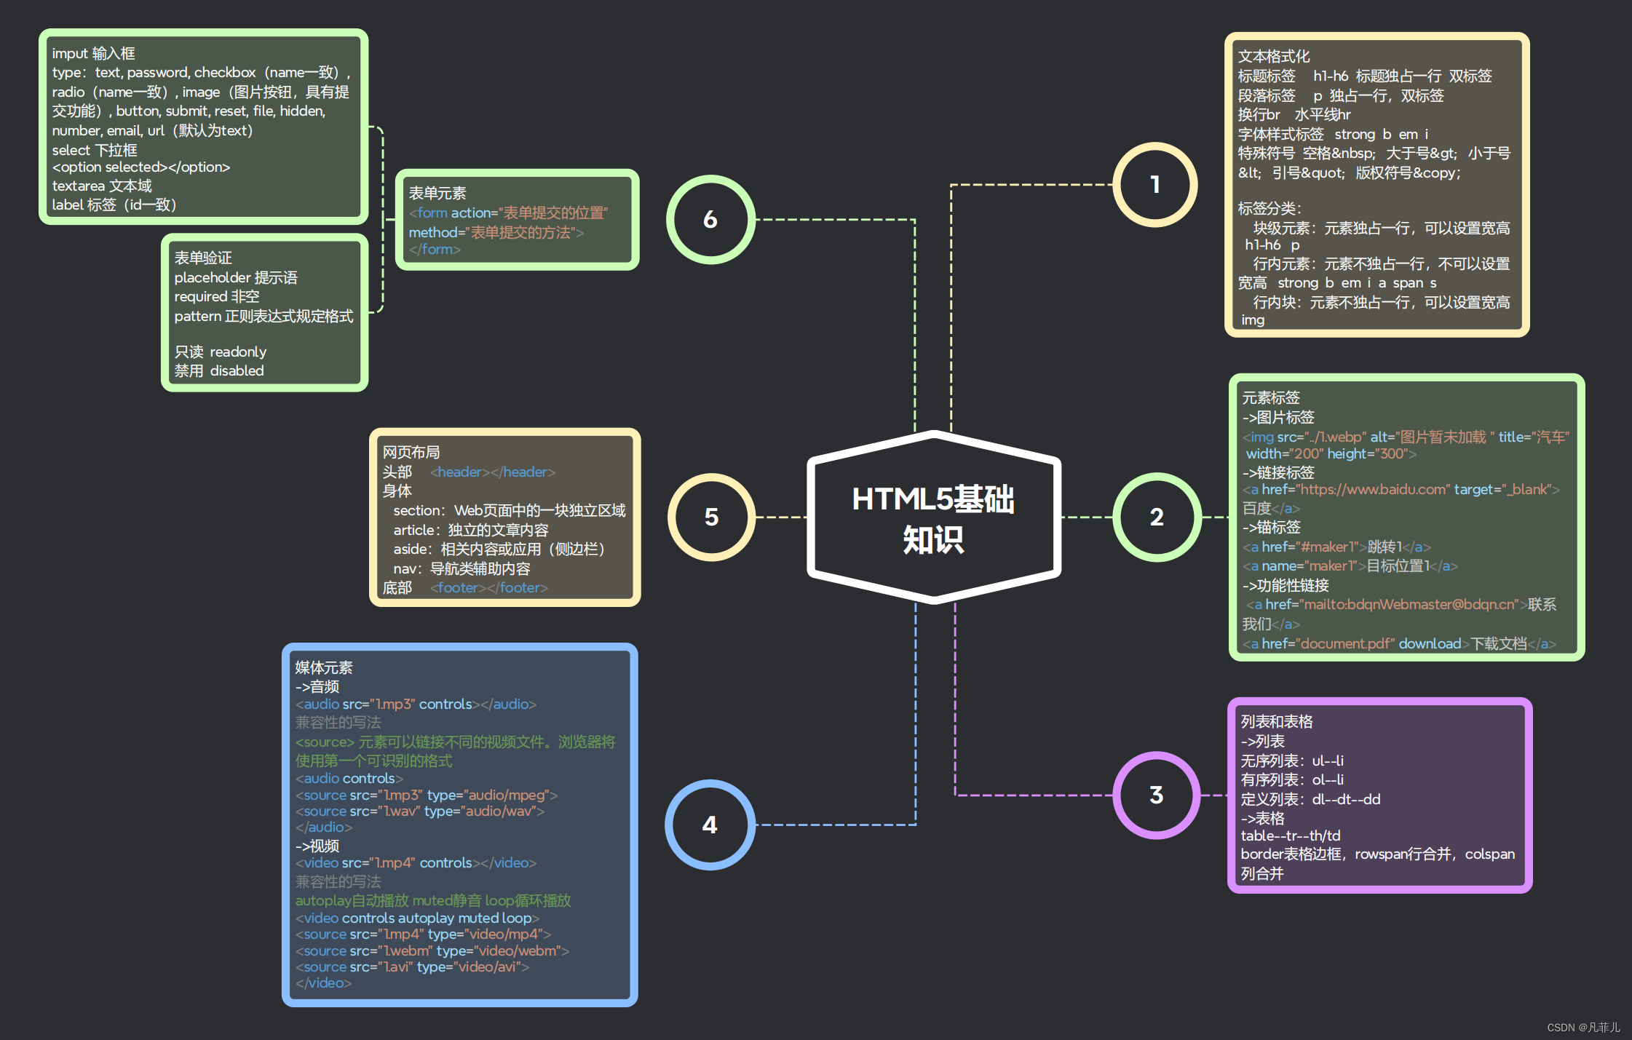The height and width of the screenshot is (1040, 1632).
Task: Click the '标签分类：' heading text
Action: coord(1269,209)
